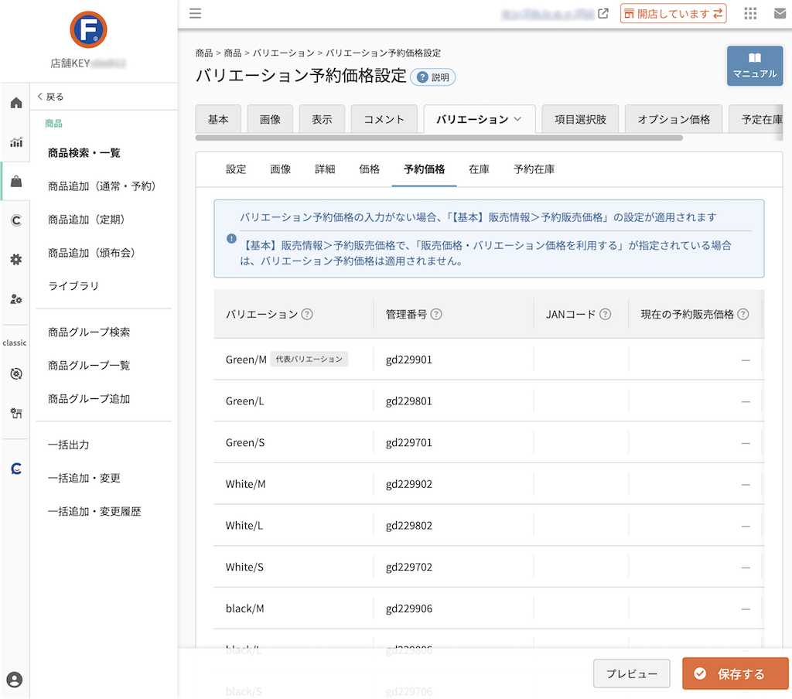
Task: Open 商品グループ一覧 menu item
Action: (x=89, y=366)
